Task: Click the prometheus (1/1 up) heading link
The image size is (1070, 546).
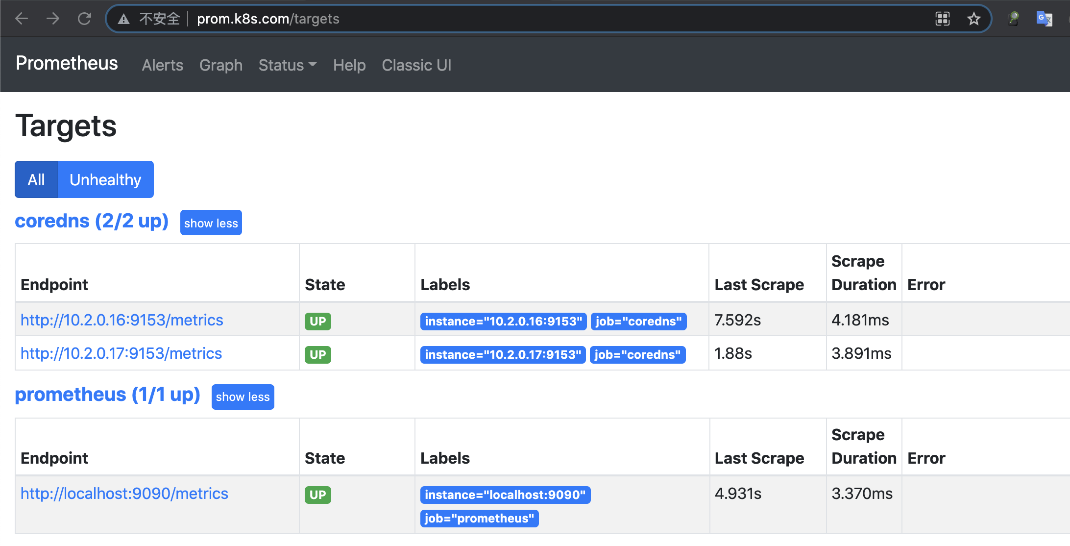Action: coord(107,395)
